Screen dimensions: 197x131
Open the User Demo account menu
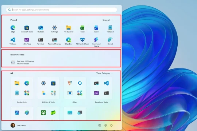(x=18, y=125)
